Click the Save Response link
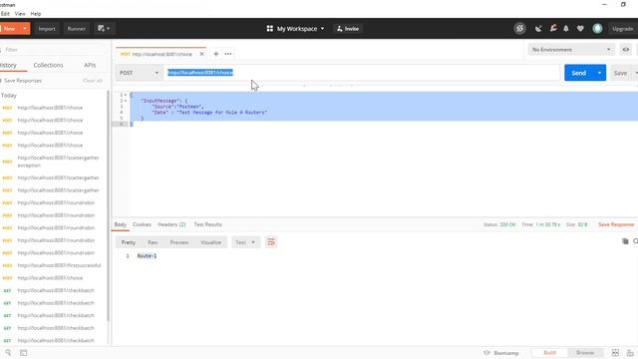638x359 pixels. click(x=616, y=224)
